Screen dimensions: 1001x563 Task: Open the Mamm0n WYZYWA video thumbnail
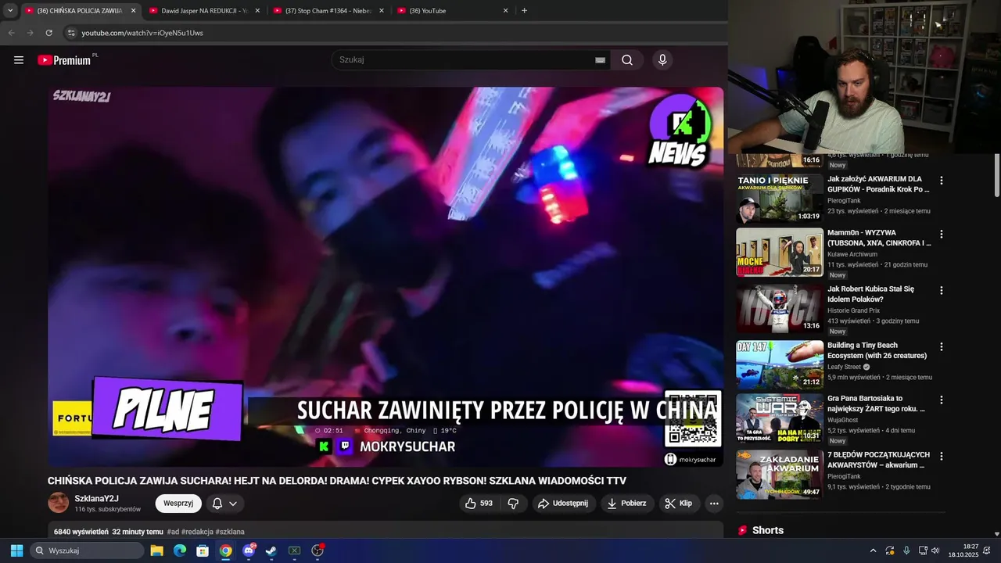(779, 253)
